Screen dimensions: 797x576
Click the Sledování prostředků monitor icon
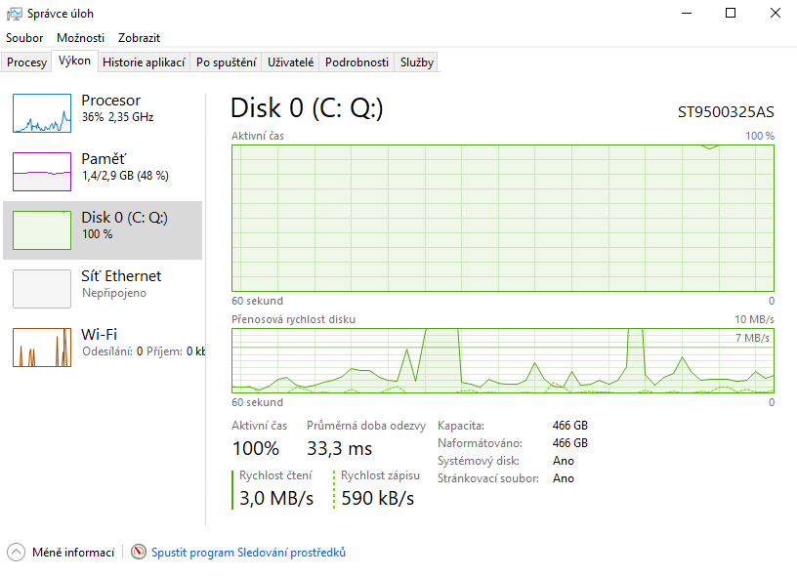pos(139,553)
